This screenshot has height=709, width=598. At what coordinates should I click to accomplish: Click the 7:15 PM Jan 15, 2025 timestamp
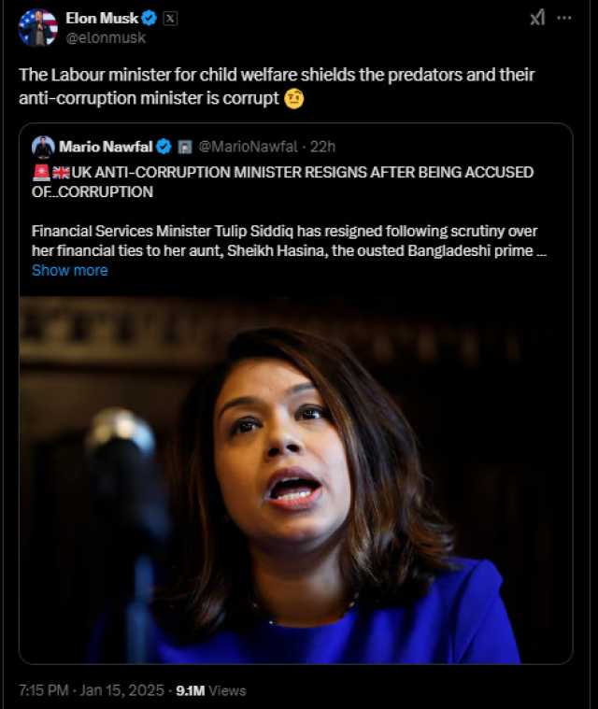tap(92, 690)
